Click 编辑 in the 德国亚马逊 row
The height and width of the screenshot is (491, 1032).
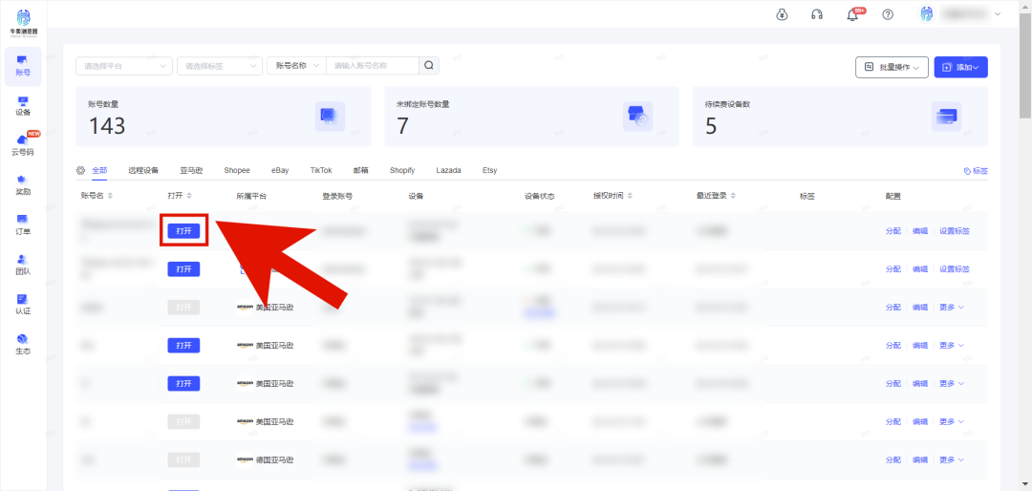point(919,459)
